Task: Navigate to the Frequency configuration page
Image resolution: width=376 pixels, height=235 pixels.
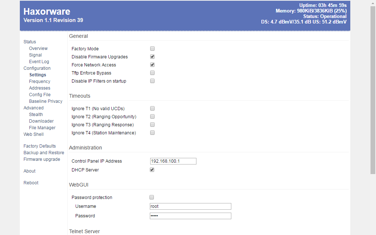Action: [40, 82]
